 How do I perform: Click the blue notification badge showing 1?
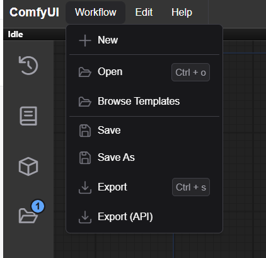tap(38, 206)
